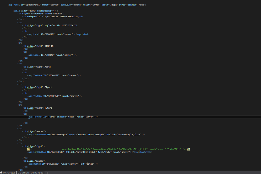
Task: Click the #33CC66 background-color value
Action: pos(58,14)
